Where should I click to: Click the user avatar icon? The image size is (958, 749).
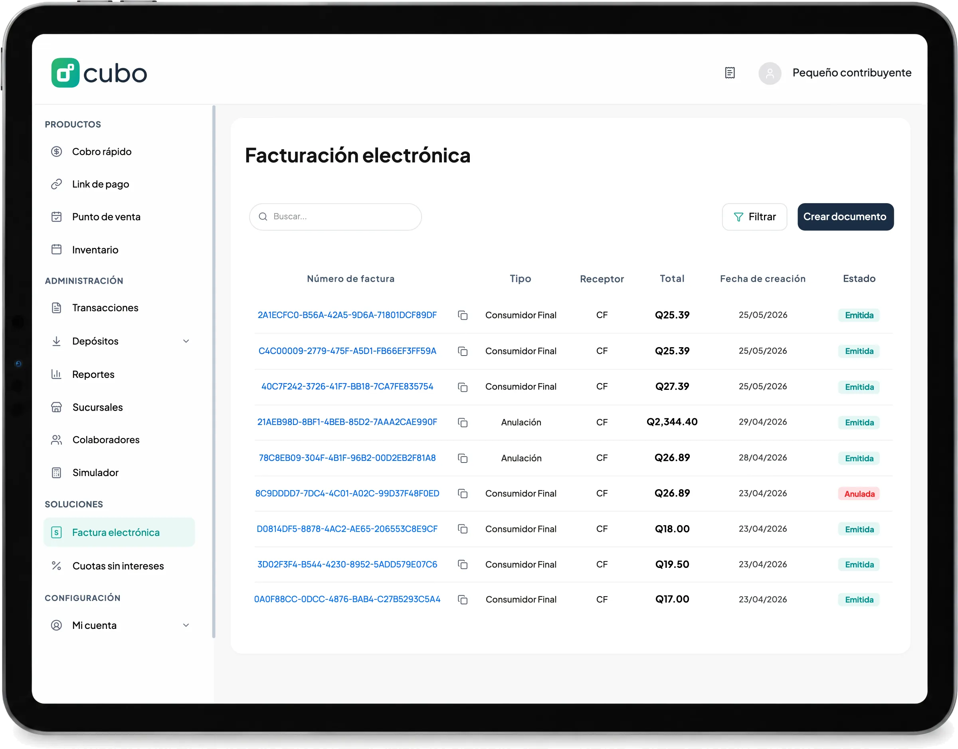(769, 73)
